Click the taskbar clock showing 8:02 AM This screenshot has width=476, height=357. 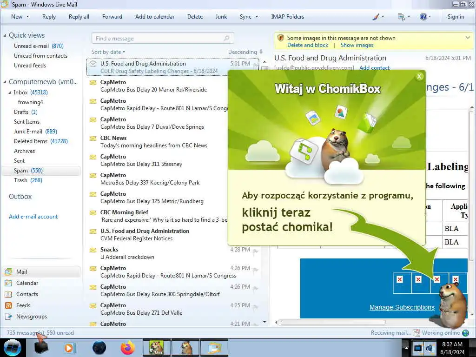pyautogui.click(x=452, y=348)
